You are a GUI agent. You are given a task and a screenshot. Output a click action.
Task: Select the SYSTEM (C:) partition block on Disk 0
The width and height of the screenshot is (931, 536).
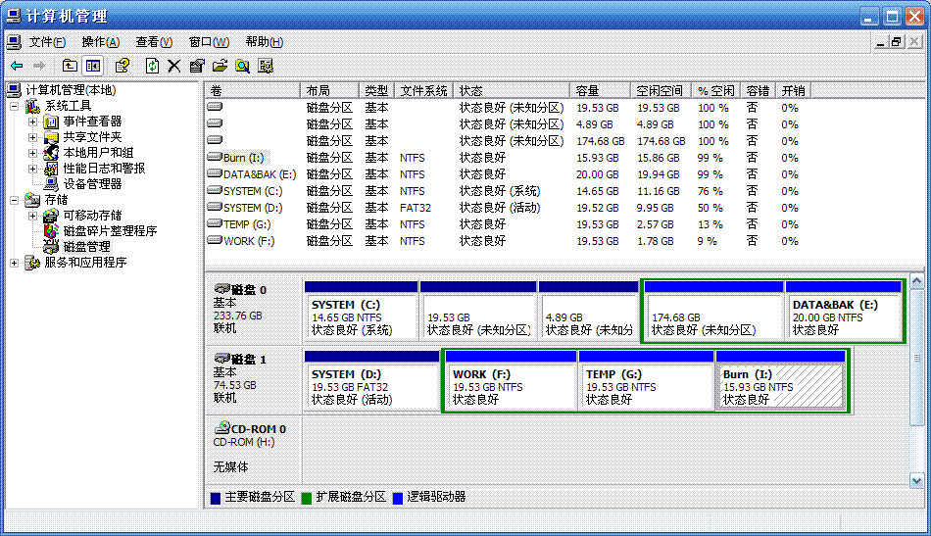[361, 311]
